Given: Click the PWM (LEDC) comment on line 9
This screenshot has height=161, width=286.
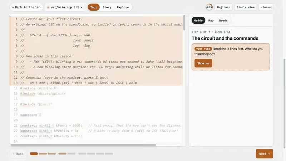Looking at the screenshot, I should (x=101, y=62).
